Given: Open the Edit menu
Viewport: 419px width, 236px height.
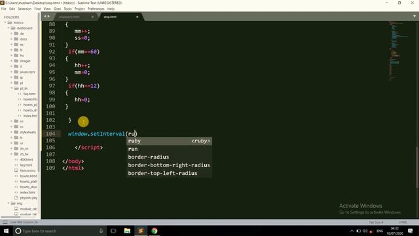Looking at the screenshot, I should 12,9.
